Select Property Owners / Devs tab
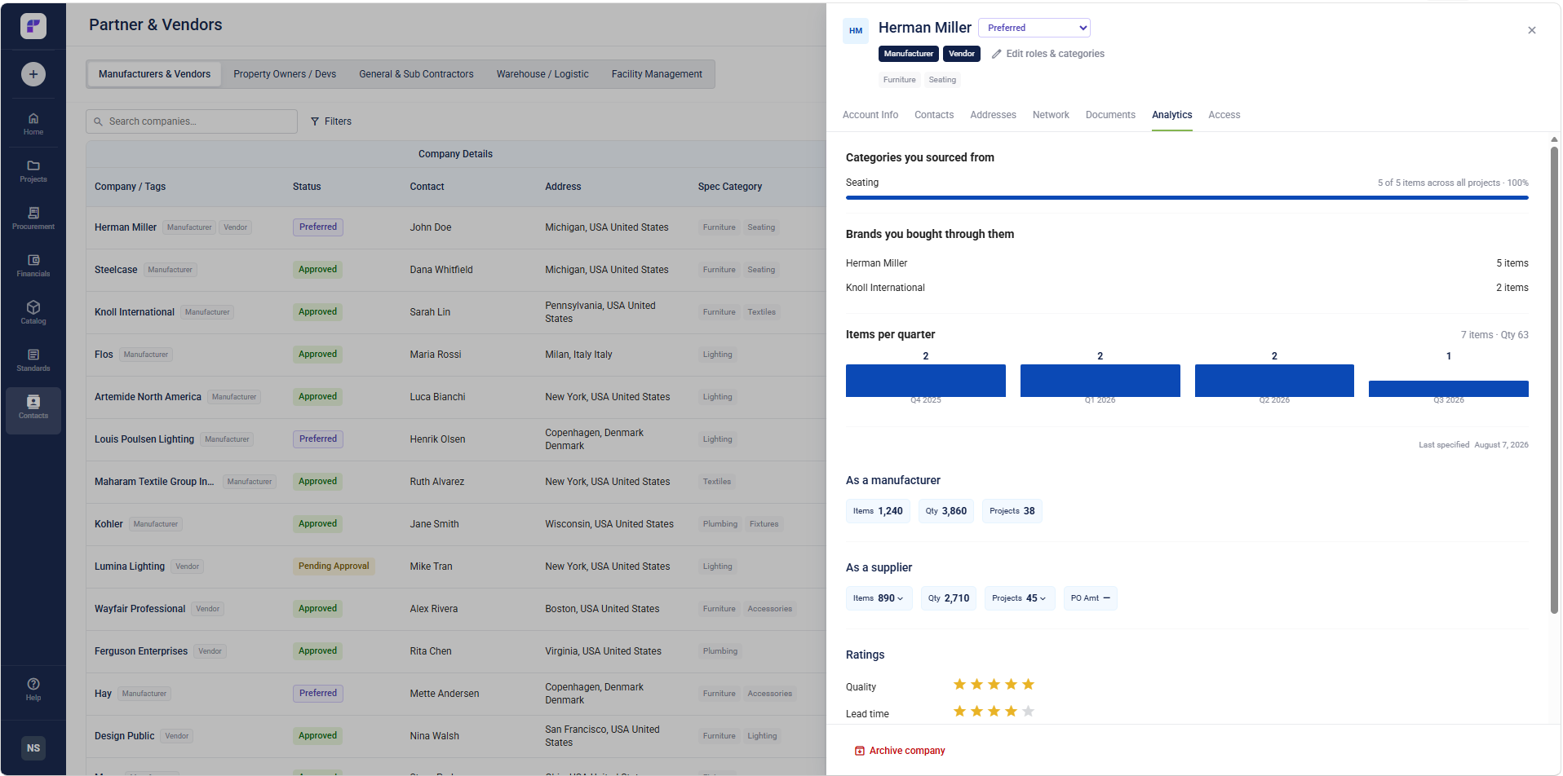 point(285,74)
